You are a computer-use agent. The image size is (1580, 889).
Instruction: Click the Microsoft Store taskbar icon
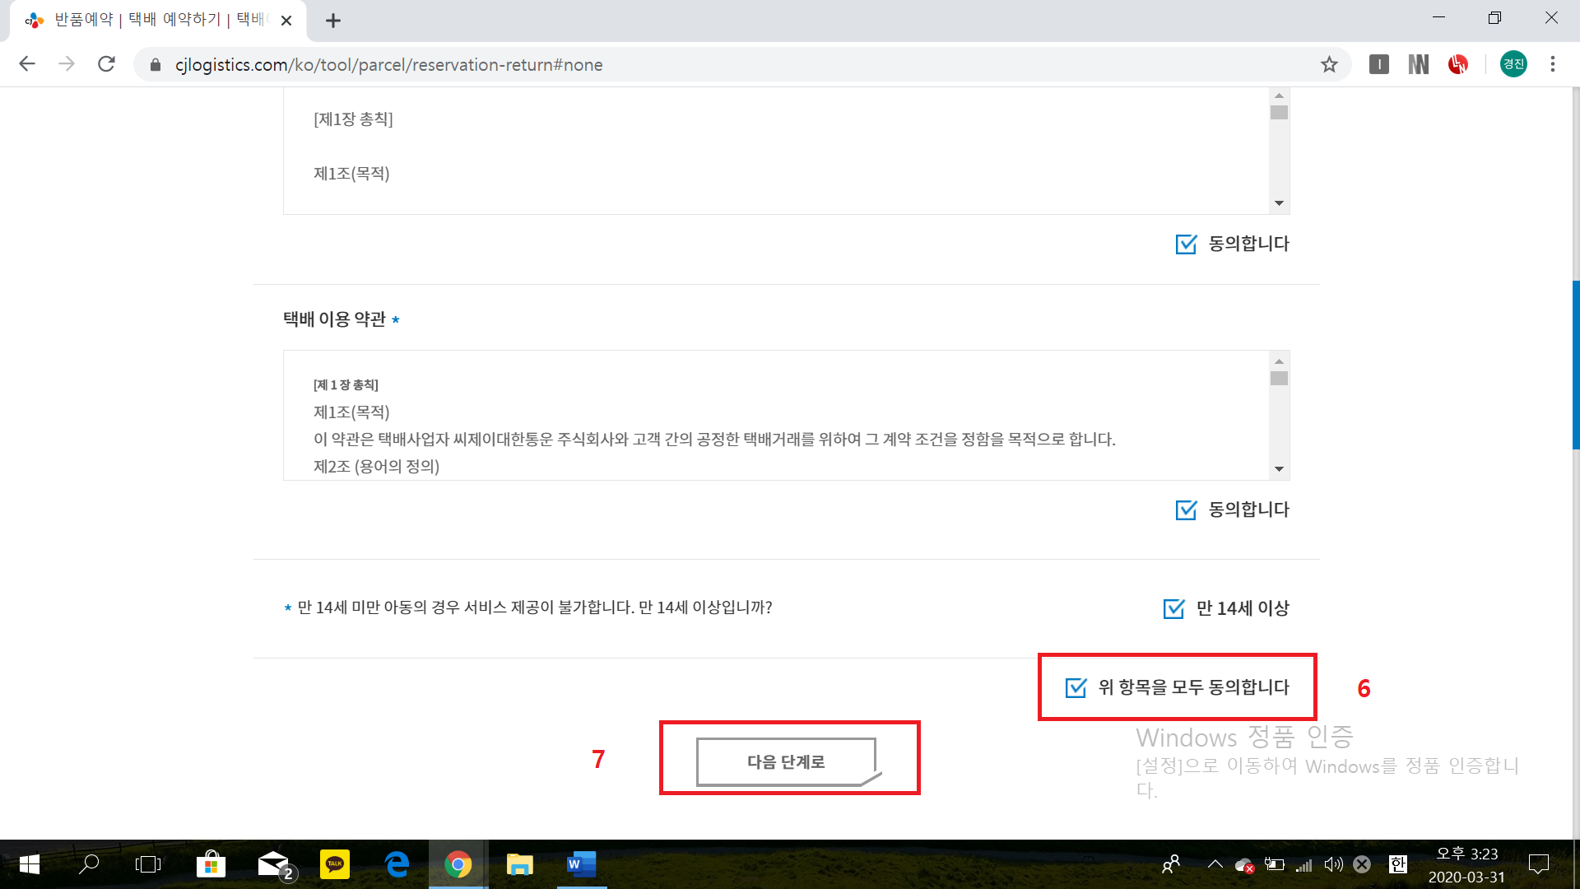[211, 864]
